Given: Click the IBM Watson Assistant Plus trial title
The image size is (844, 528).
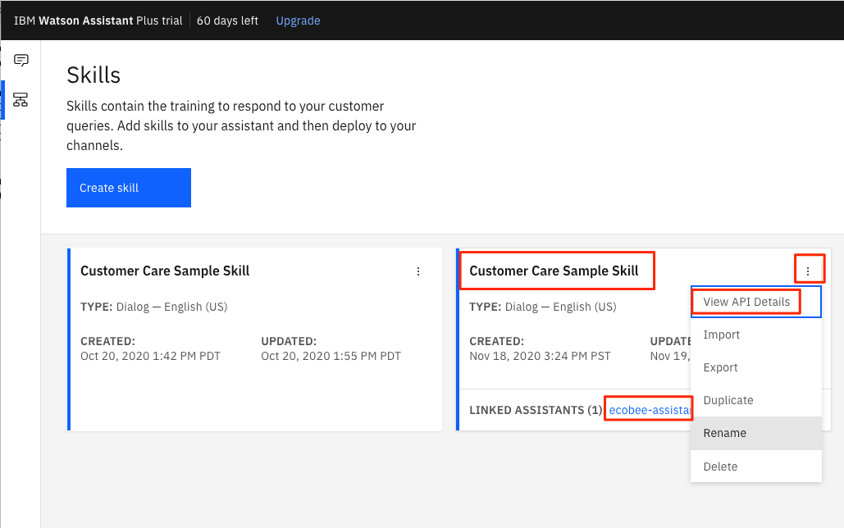Looking at the screenshot, I should [98, 20].
